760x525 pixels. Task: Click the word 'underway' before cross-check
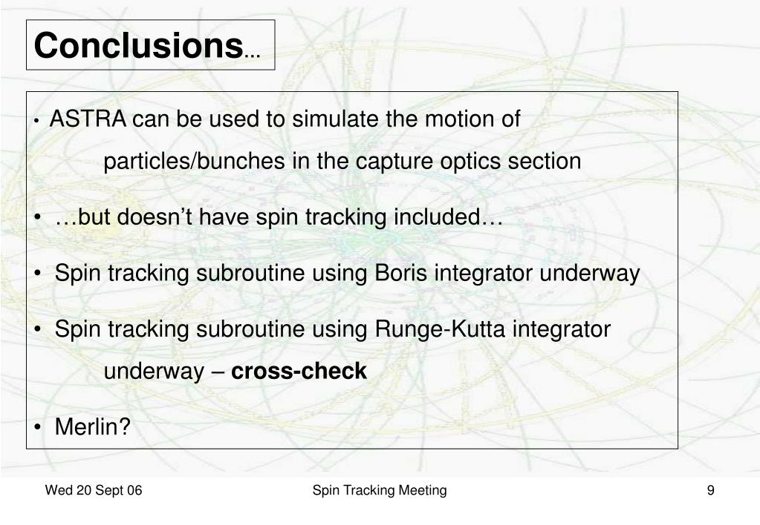[x=154, y=371]
